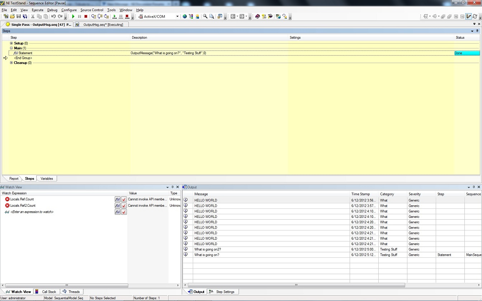Open the Source Control menu
Image resolution: width=482 pixels, height=301 pixels.
92,10
